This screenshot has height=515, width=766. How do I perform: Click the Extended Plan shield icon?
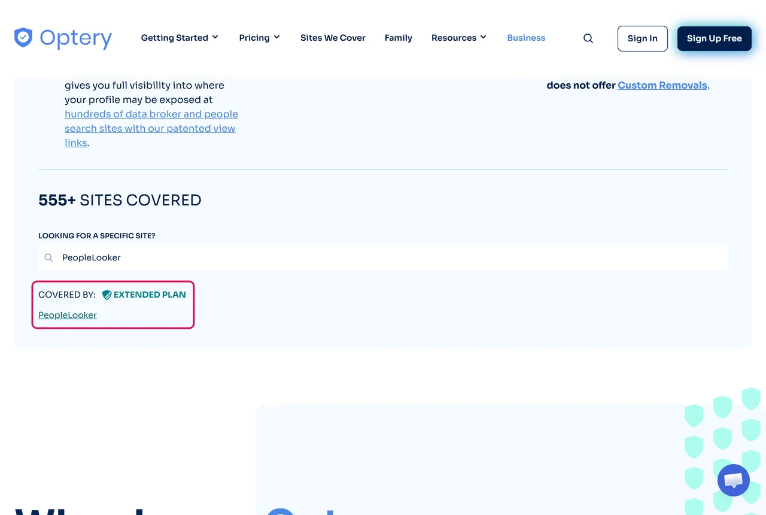[107, 295]
